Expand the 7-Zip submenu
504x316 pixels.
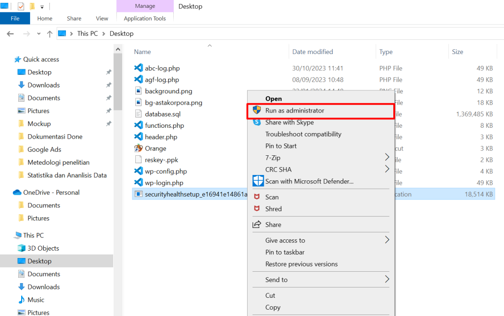[387, 158]
